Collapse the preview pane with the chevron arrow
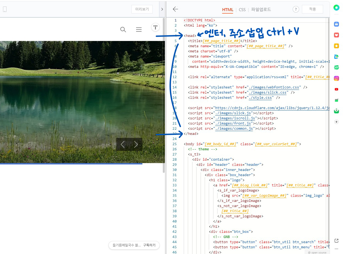The image size is (343, 254). tap(162, 9)
